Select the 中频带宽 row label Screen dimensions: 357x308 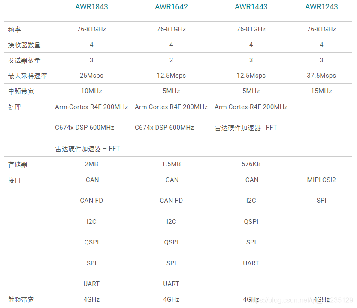pyautogui.click(x=21, y=91)
